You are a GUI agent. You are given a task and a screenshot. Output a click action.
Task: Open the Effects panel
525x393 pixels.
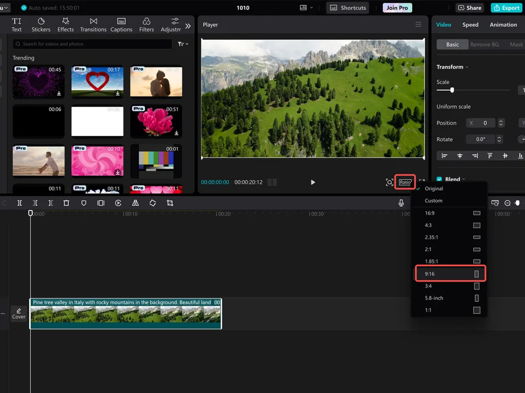66,25
